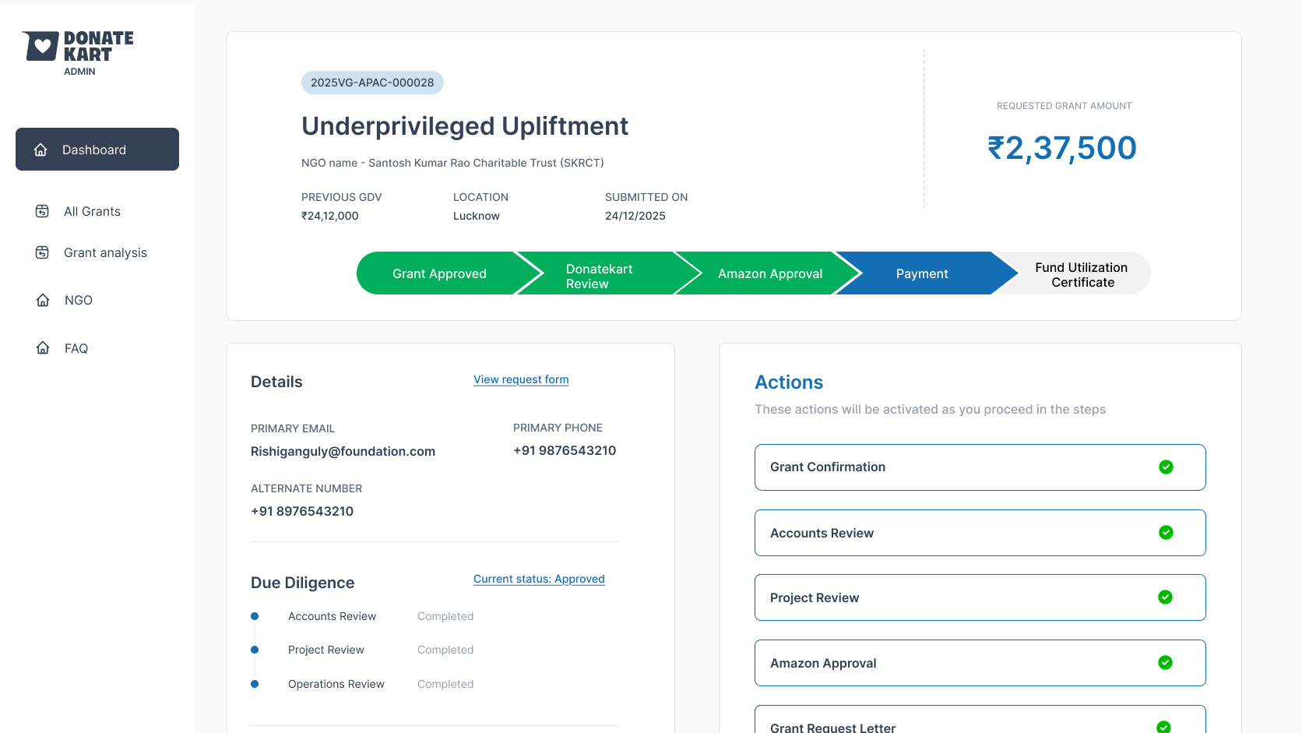
Task: Click Grant Request Letter checkmark icon
Action: [1163, 727]
